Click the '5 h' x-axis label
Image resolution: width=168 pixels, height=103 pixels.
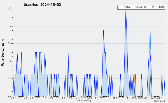[45, 97]
